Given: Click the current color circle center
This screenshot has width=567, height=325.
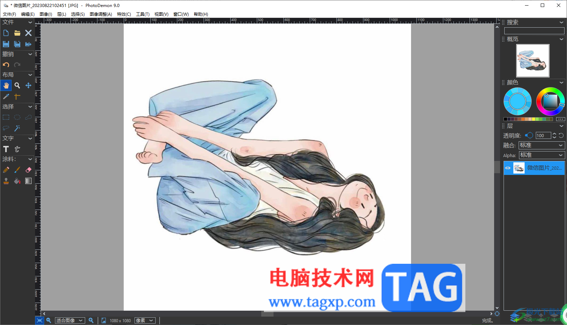Looking at the screenshot, I should (518, 102).
